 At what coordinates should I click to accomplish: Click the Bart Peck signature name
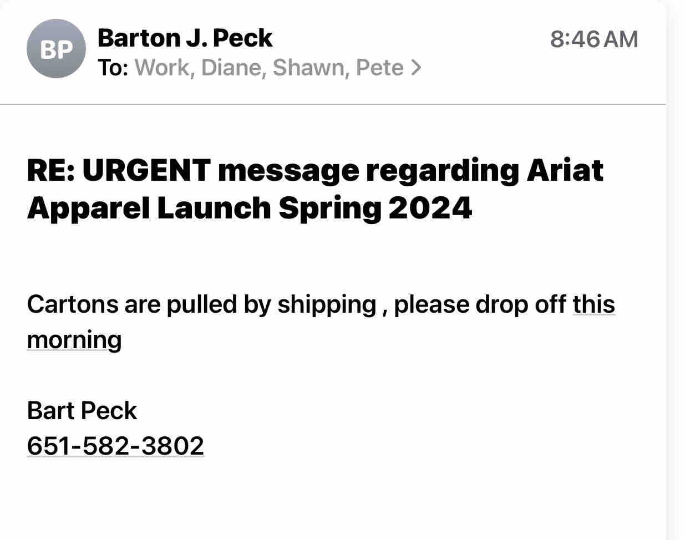82,411
